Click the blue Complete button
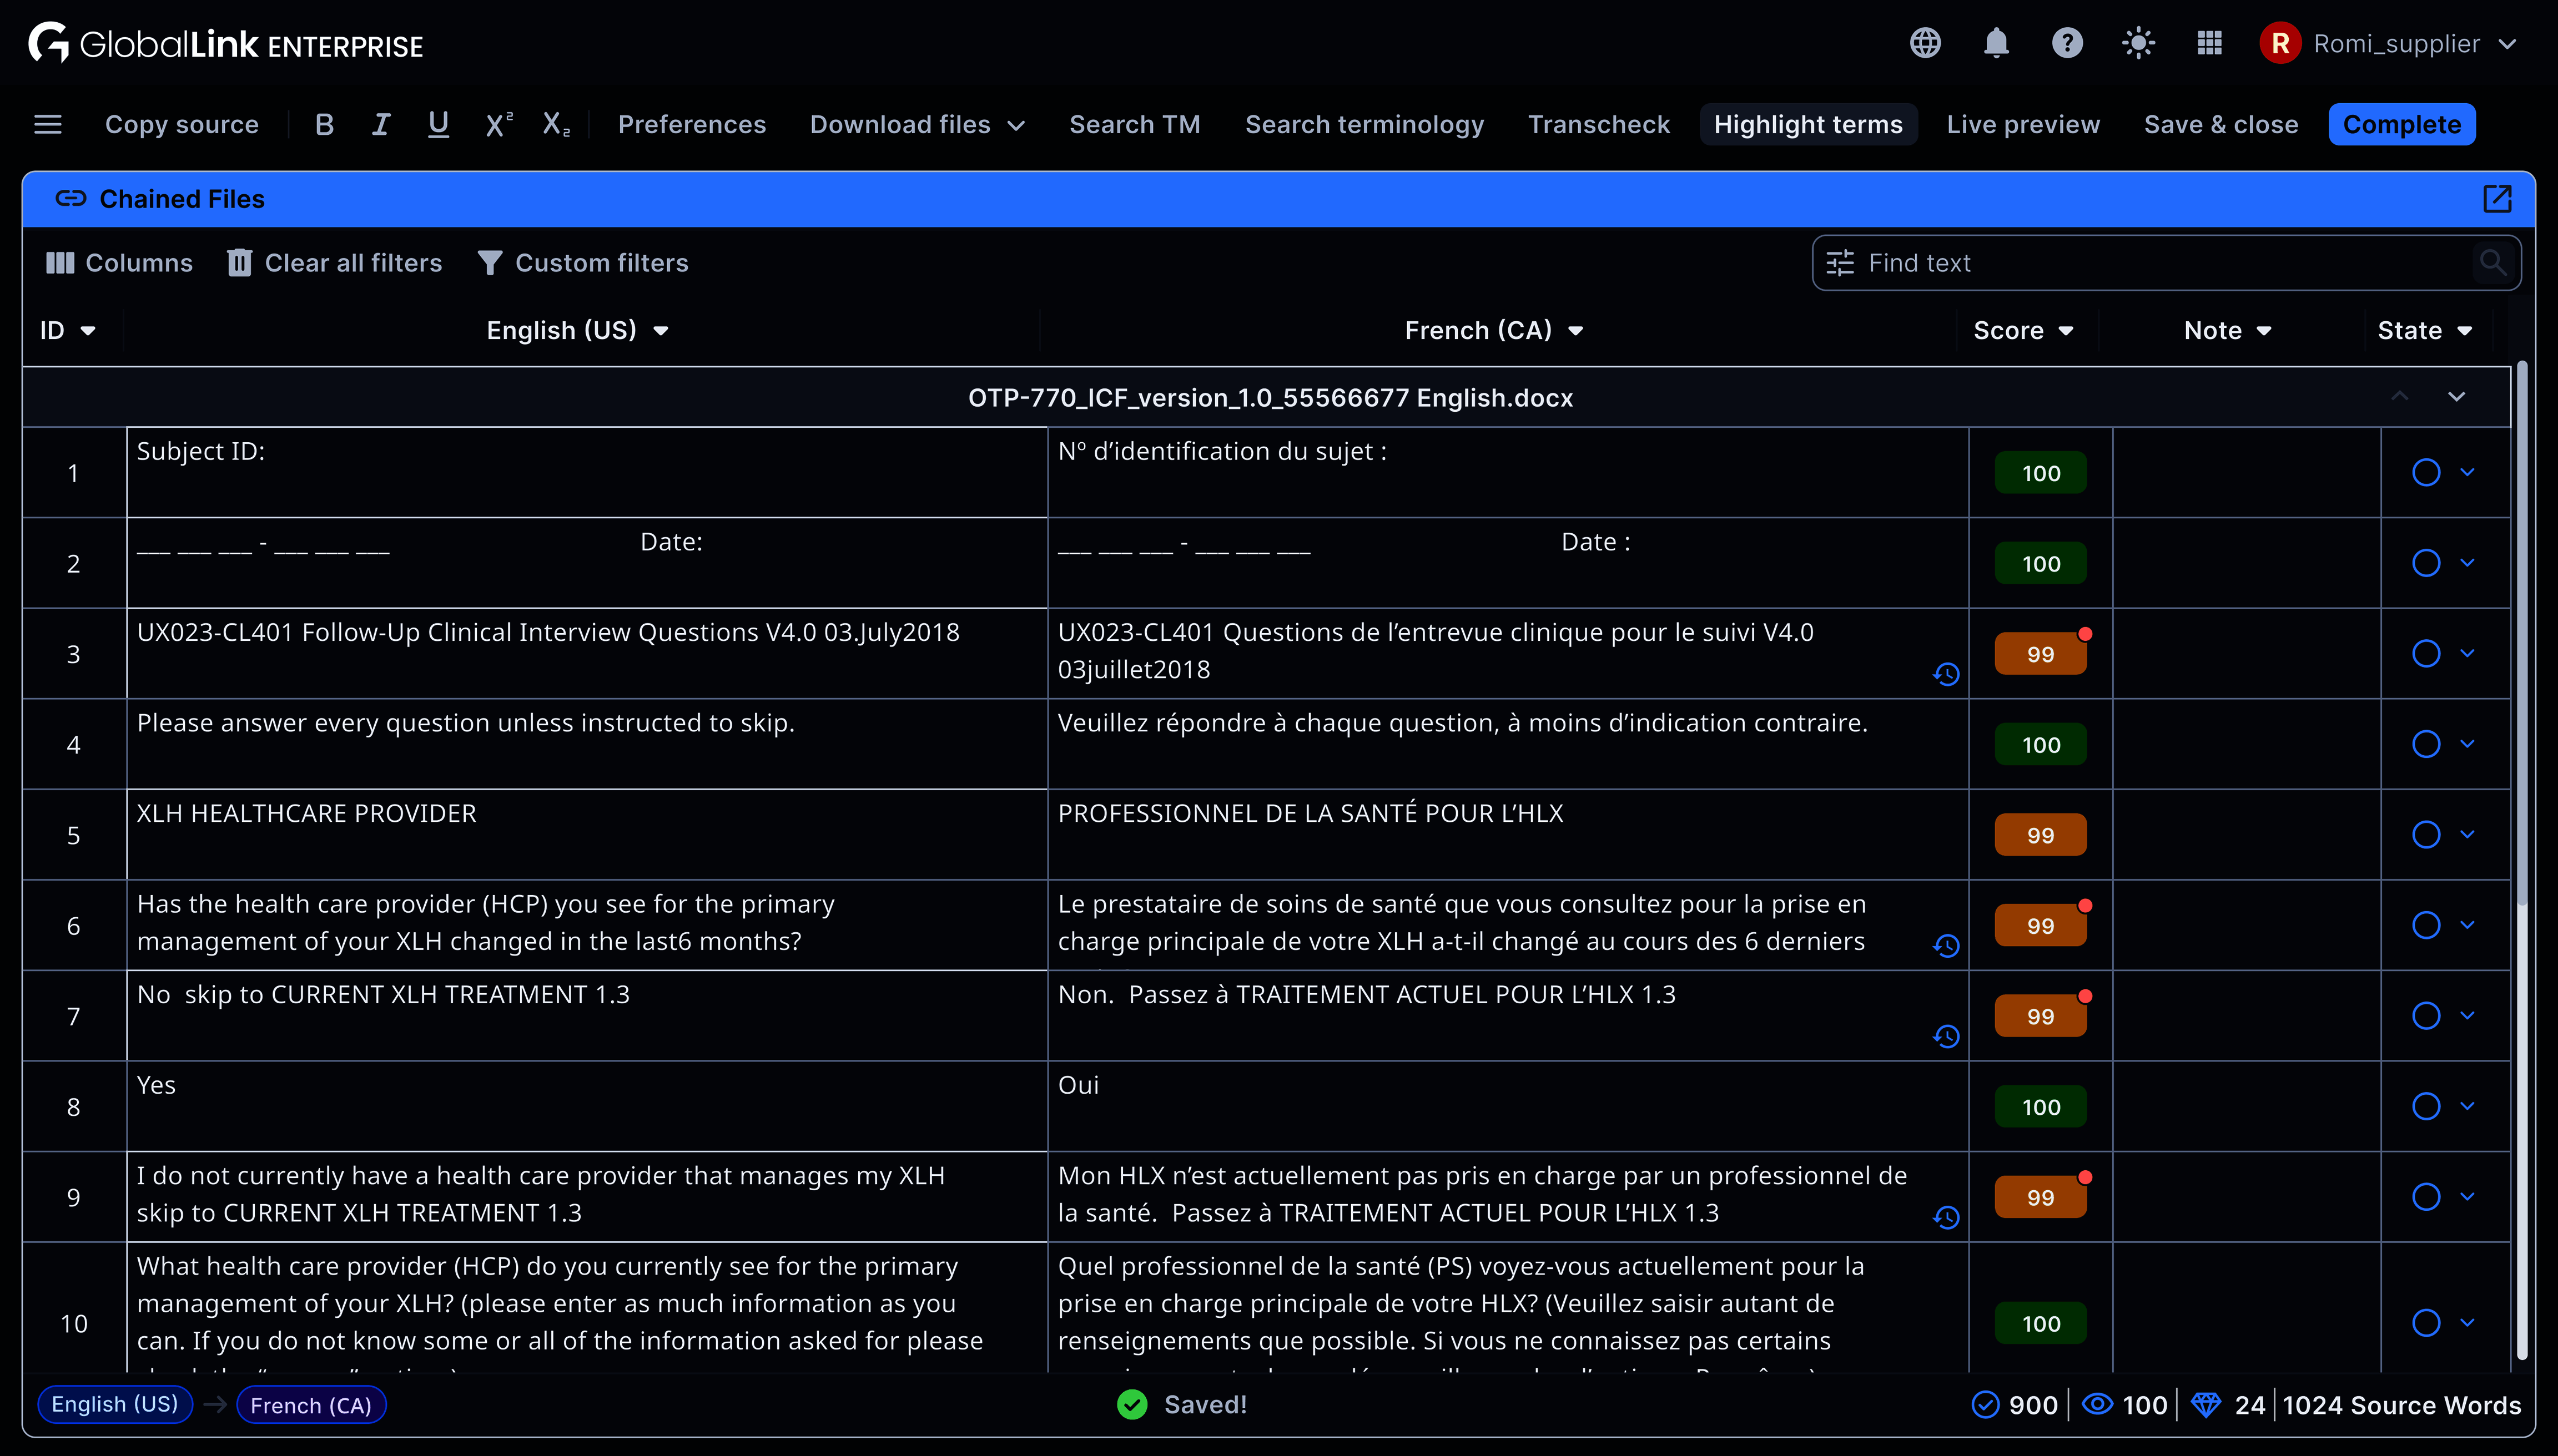 pyautogui.click(x=2401, y=124)
